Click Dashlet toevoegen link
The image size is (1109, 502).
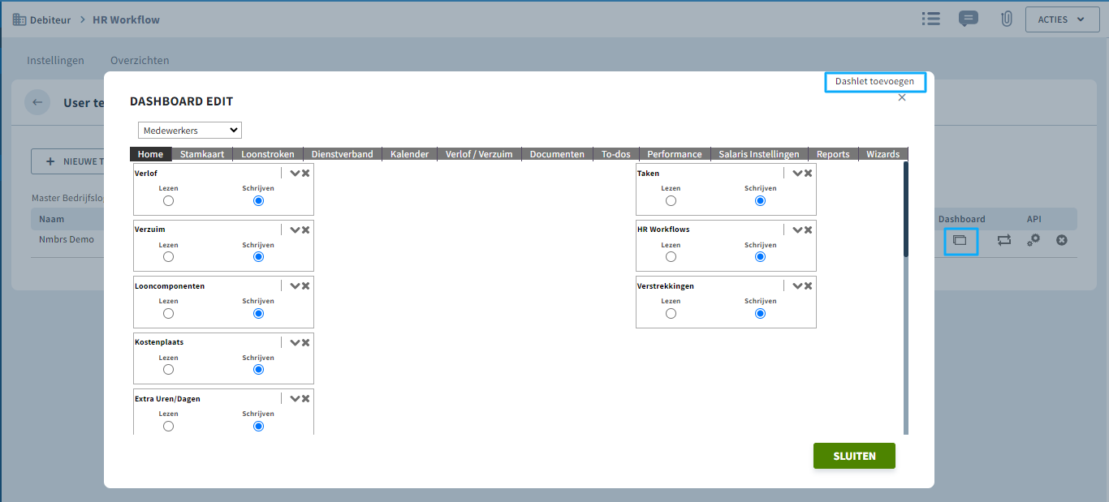pyautogui.click(x=875, y=81)
